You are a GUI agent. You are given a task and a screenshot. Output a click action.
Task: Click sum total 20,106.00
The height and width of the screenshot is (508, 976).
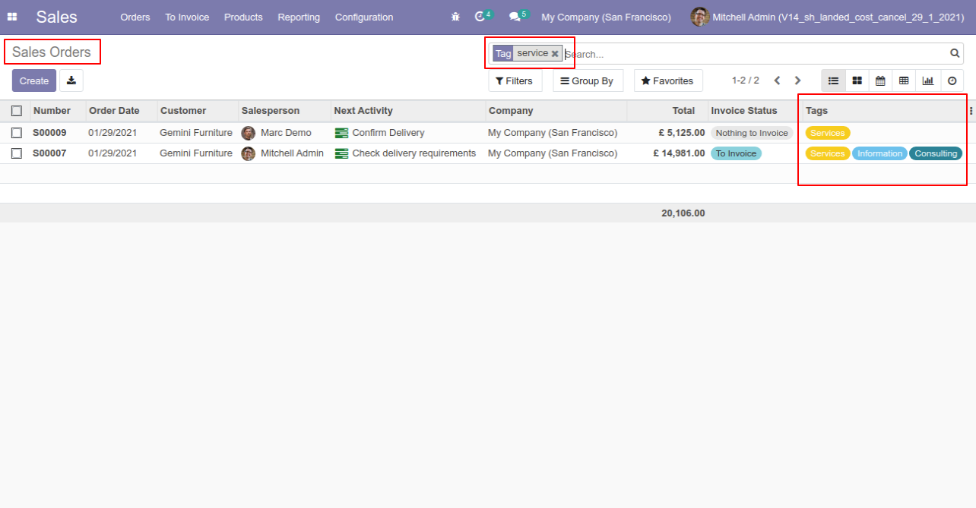pyautogui.click(x=683, y=213)
